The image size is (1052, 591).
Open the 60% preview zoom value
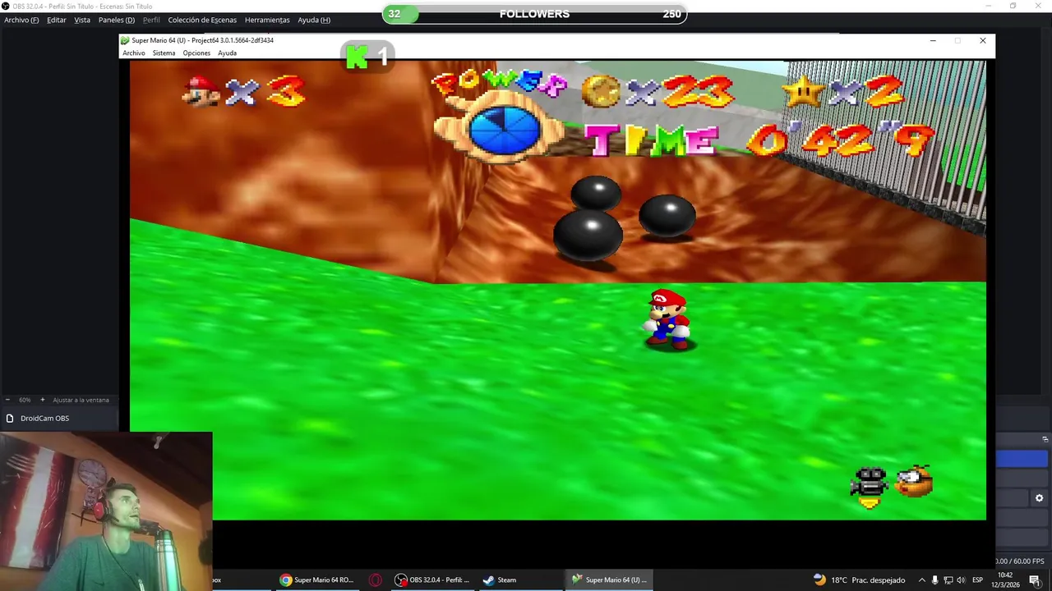coord(25,400)
